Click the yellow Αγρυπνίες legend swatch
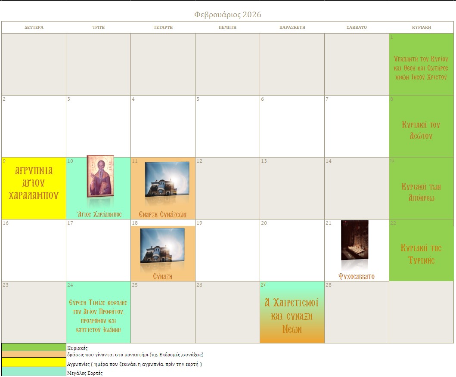 pyautogui.click(x=34, y=362)
